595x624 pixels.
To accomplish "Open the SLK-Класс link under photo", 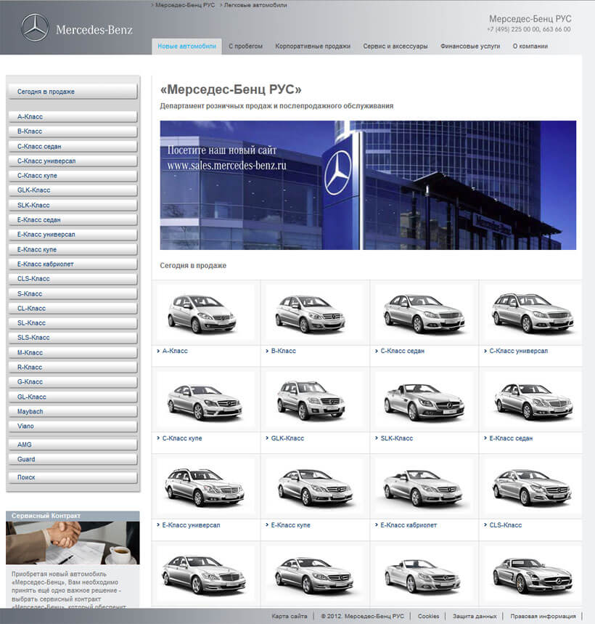I will [397, 438].
